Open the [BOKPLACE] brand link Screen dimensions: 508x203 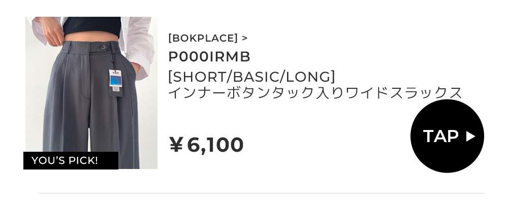pyautogui.click(x=203, y=38)
